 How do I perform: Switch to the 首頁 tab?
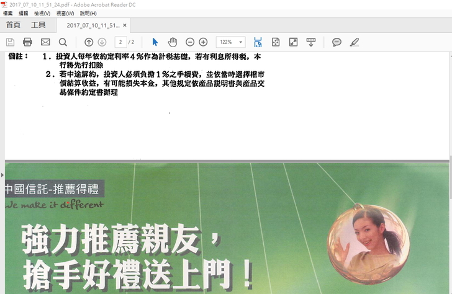coord(13,25)
